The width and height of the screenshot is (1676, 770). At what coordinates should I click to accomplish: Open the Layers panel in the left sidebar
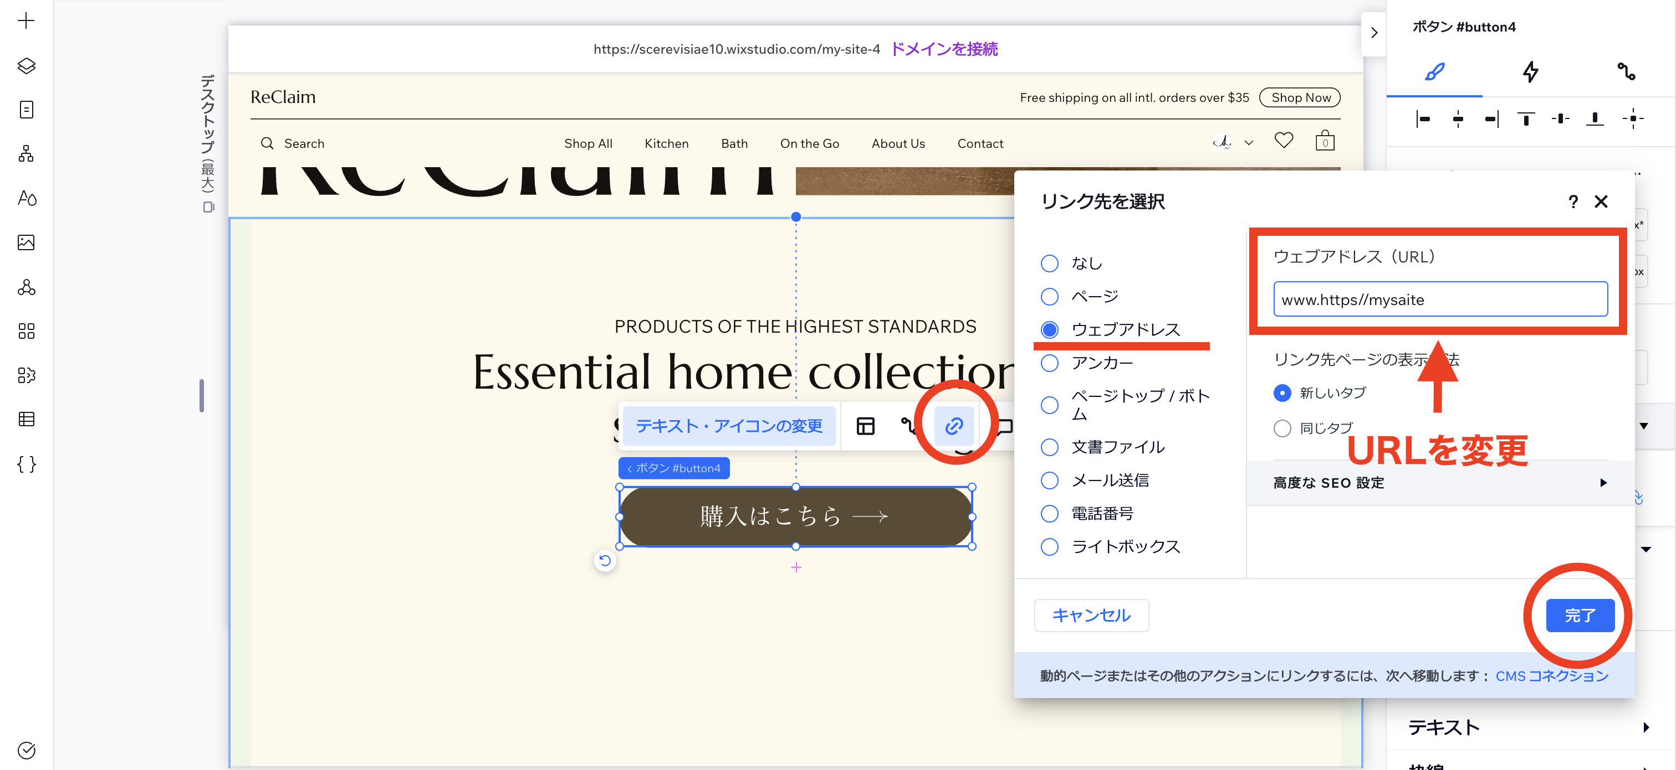point(26,65)
